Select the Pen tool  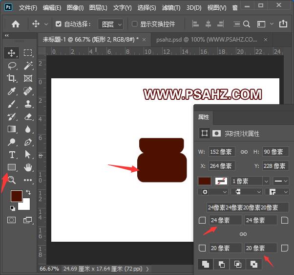[x=28, y=142]
